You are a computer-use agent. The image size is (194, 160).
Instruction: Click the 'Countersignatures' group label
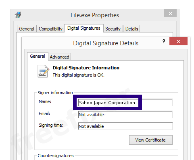[x=56, y=156]
